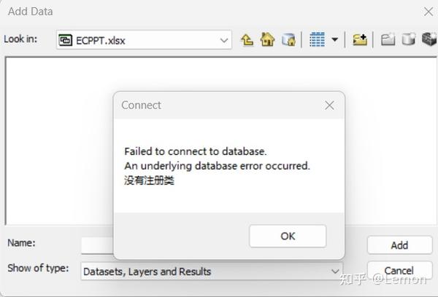
Task: Focus the Name input field
Action: pos(97,245)
